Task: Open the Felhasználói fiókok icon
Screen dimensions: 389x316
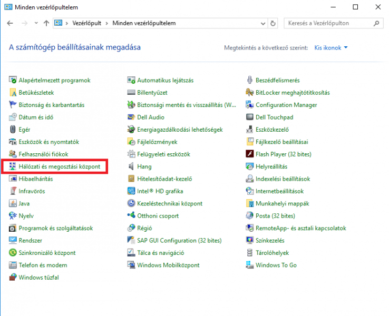Action: pyautogui.click(x=13, y=154)
